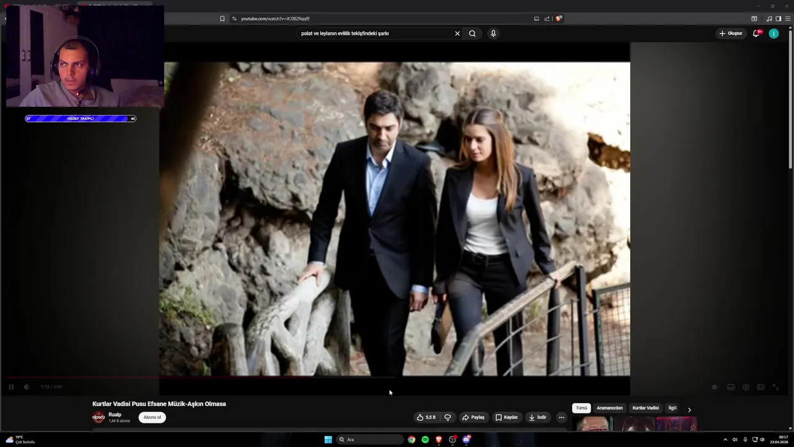Screen dimensions: 794x447
Task: Click the İndir download button
Action: (538, 417)
